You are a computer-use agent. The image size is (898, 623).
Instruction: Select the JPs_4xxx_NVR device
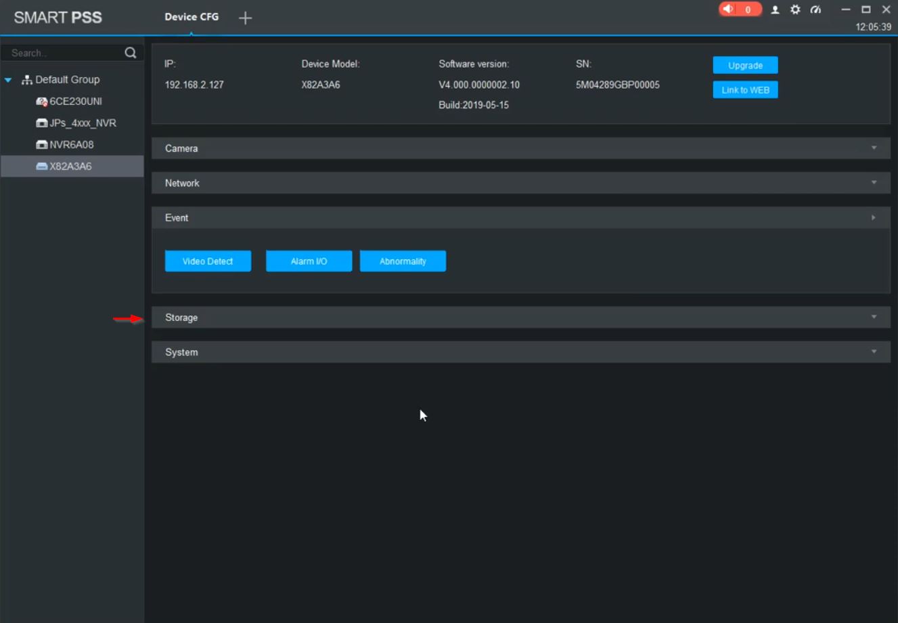(82, 123)
